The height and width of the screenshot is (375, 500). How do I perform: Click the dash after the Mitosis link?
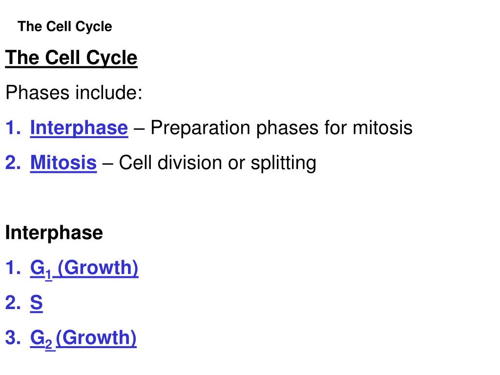click(x=108, y=164)
